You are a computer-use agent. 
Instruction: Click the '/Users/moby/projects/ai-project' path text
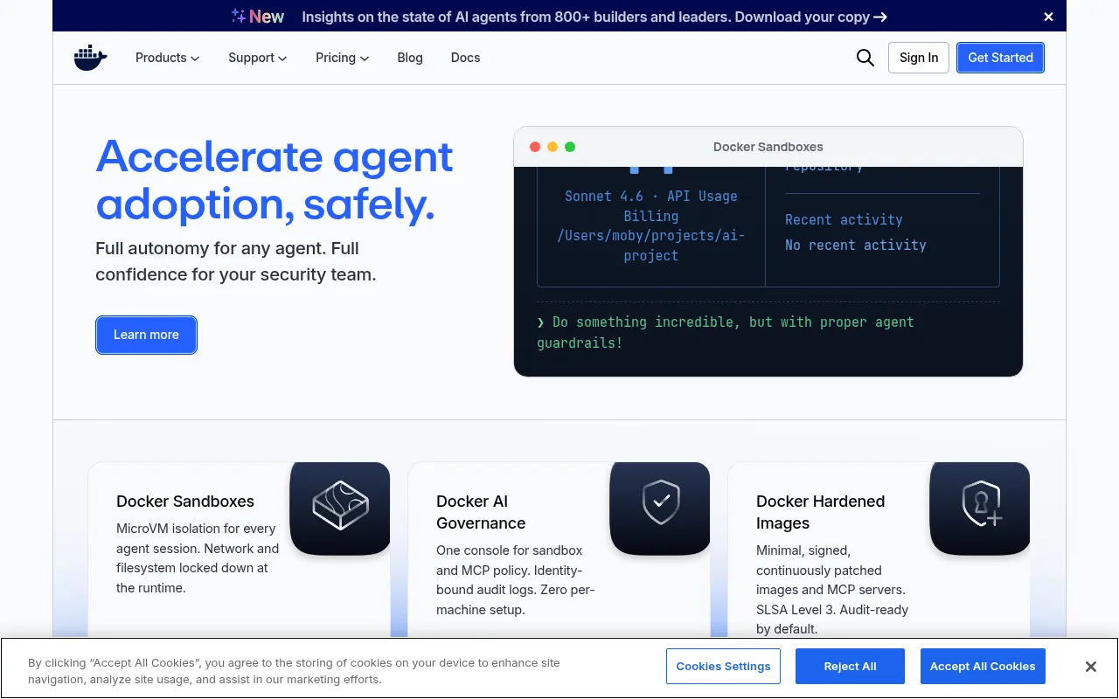651,246
